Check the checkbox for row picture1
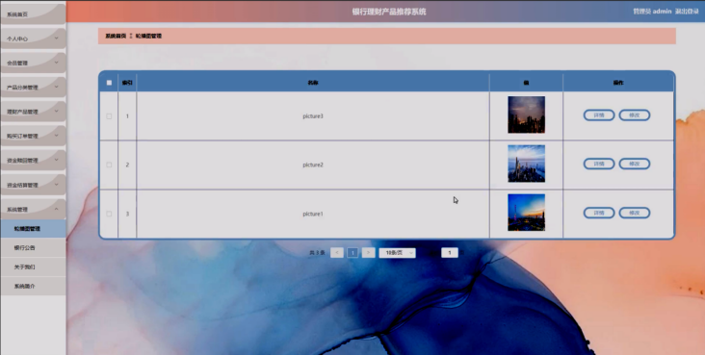Screen dimensions: 705x355 (x=109, y=214)
